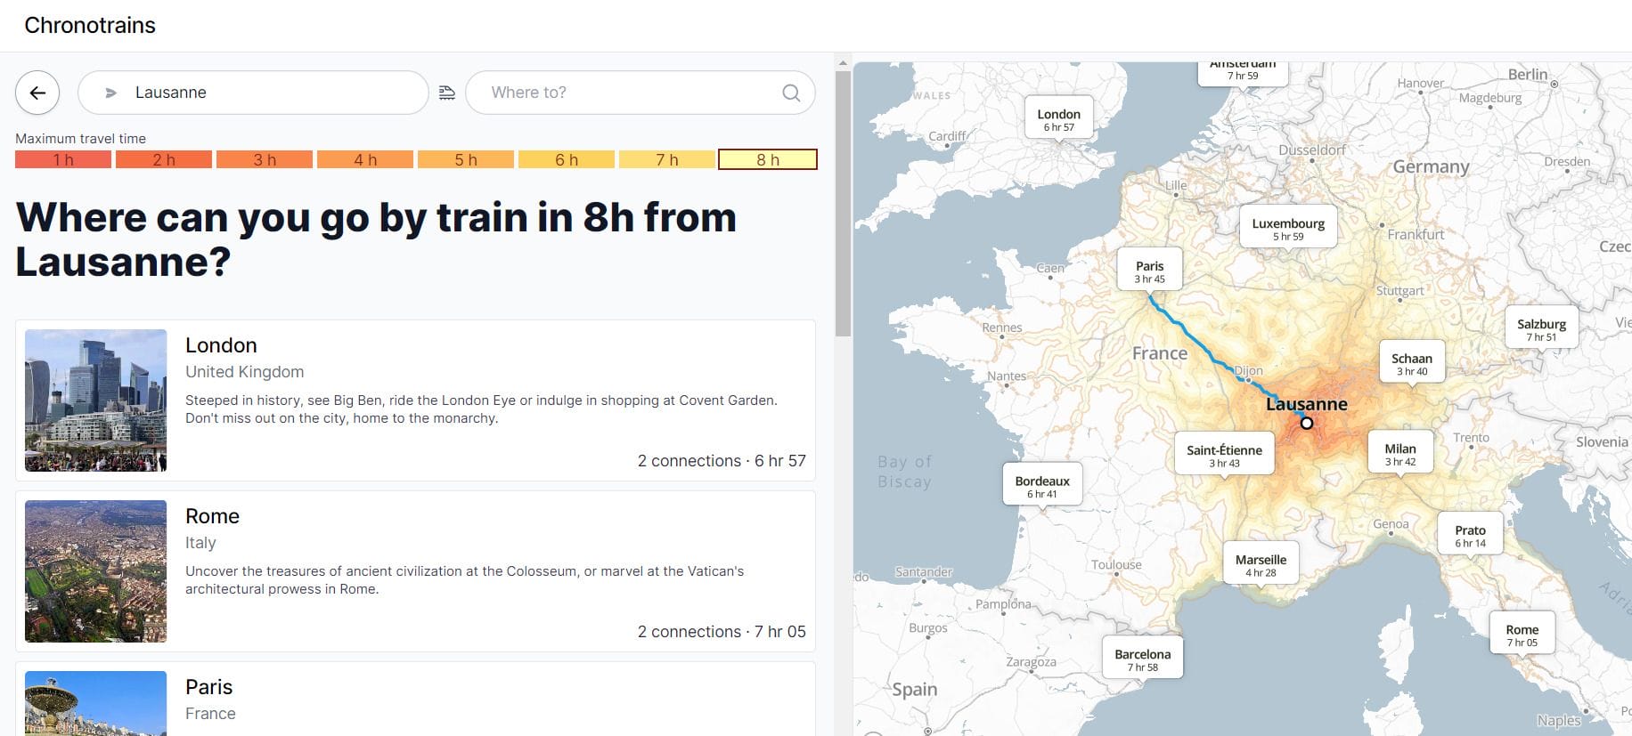Select 2 h maximum travel time
Image resolution: width=1632 pixels, height=736 pixels.
coord(164,159)
